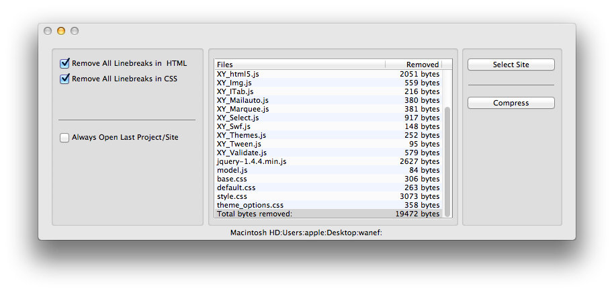The width and height of the screenshot is (614, 293).
Task: Click the Compress button
Action: click(x=511, y=103)
